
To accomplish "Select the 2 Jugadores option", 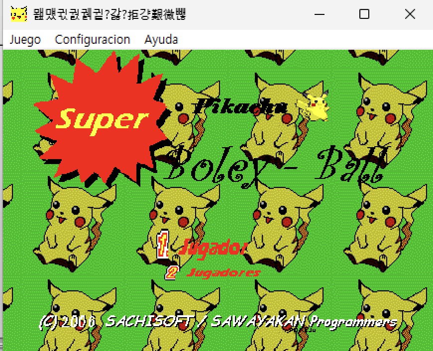I will point(213,272).
